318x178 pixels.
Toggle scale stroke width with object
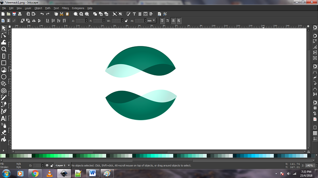[162, 21]
